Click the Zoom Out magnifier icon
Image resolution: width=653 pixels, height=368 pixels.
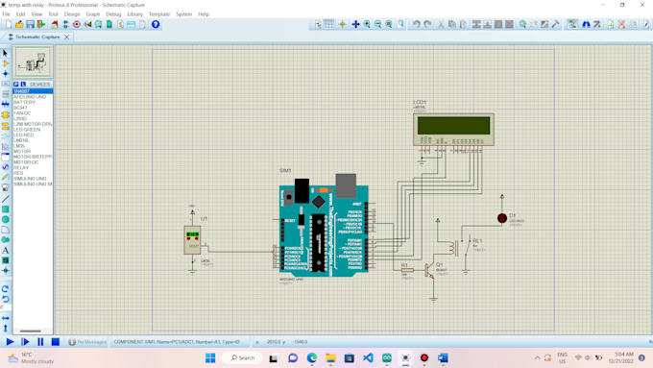[377, 25]
